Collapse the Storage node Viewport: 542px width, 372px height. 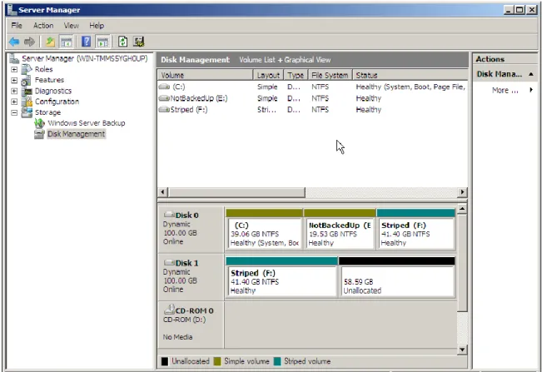(x=14, y=112)
